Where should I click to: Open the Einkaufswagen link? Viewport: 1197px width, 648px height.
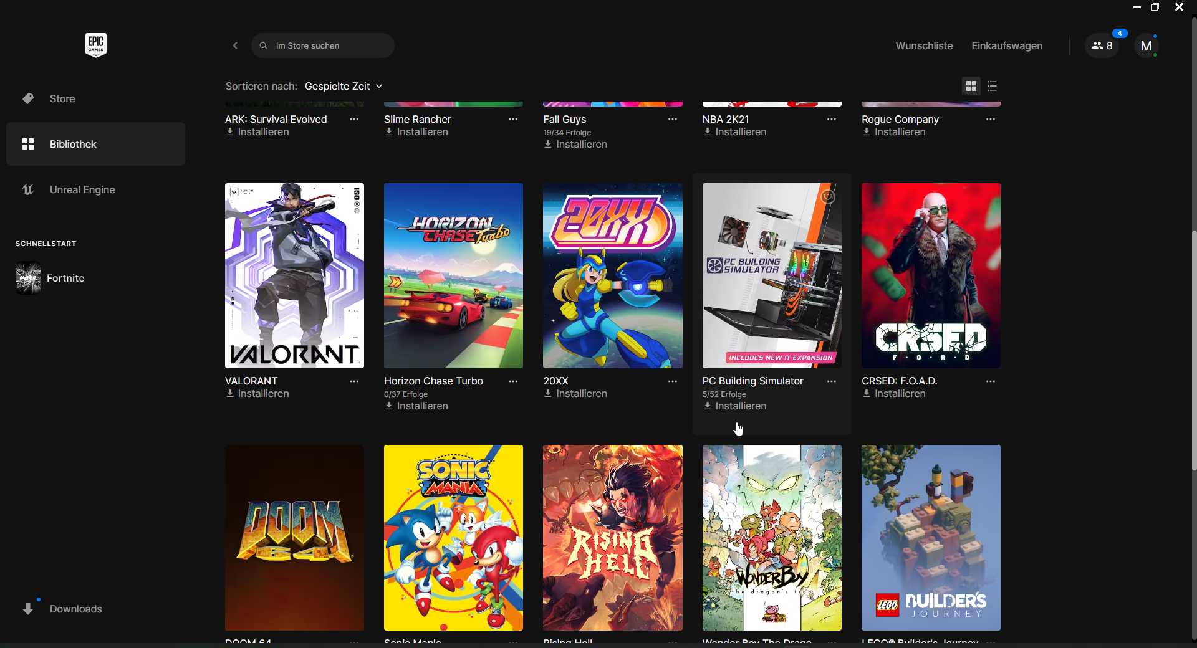(1007, 45)
